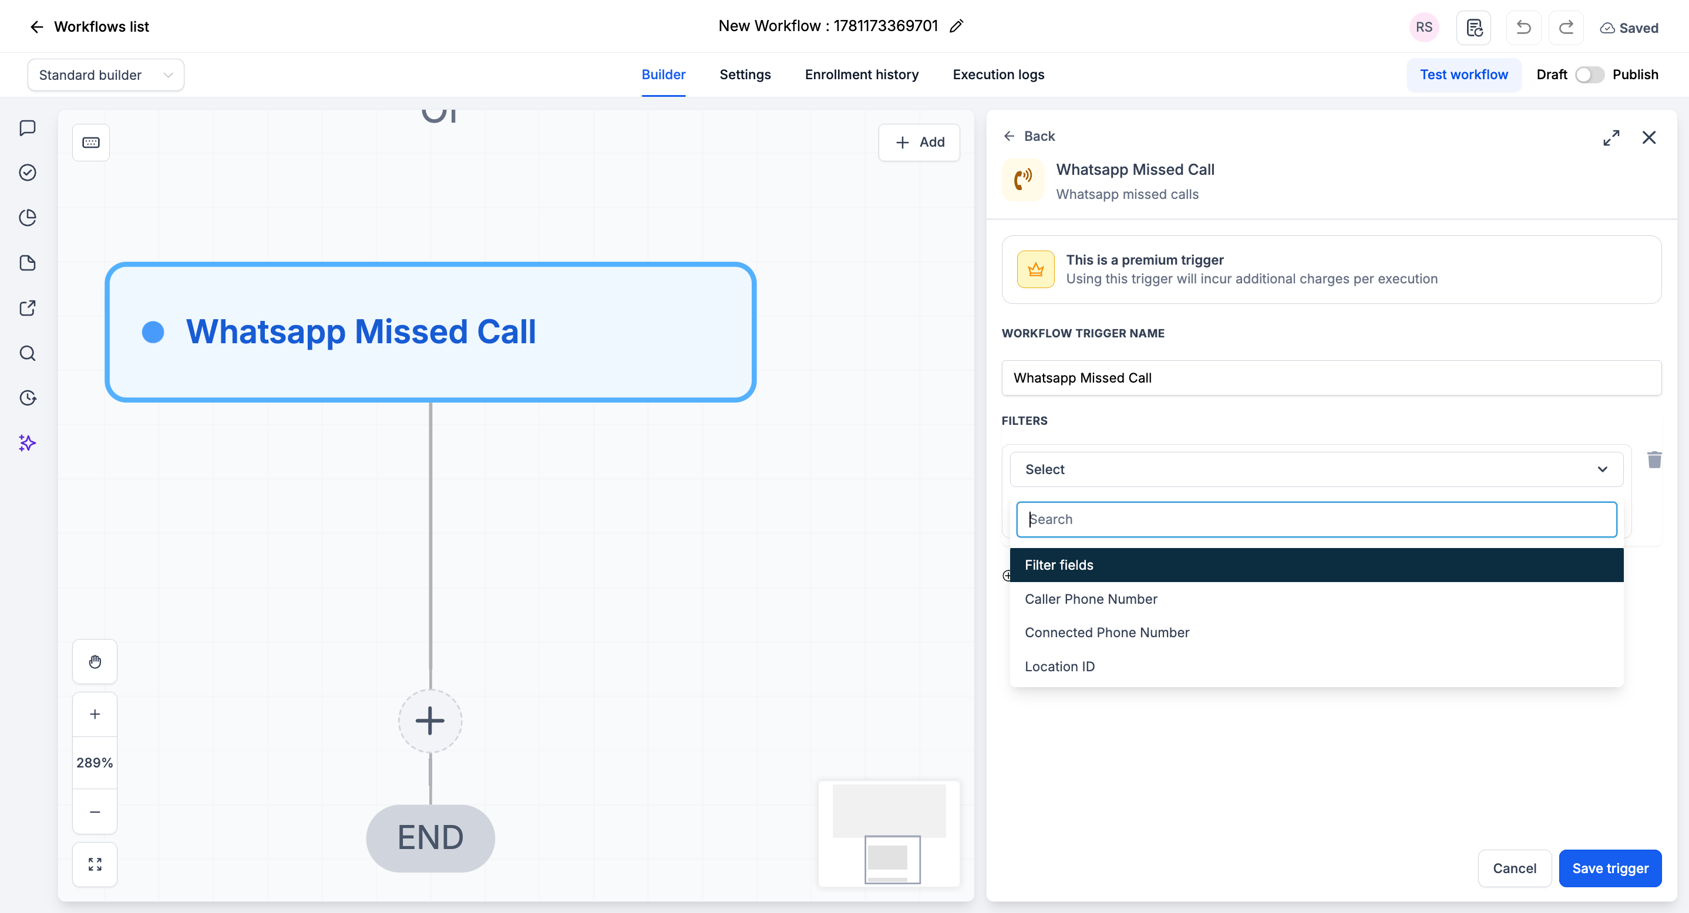Viewport: 1689px width, 913px height.
Task: Toggle the Draft/Publish switch
Action: [1589, 75]
